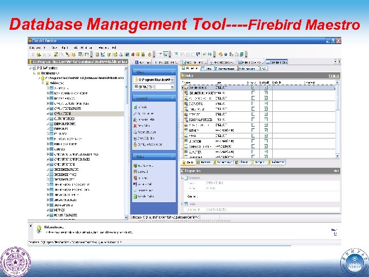369x277 pixels.
Task: Open the Help menu
Action: 114,48
